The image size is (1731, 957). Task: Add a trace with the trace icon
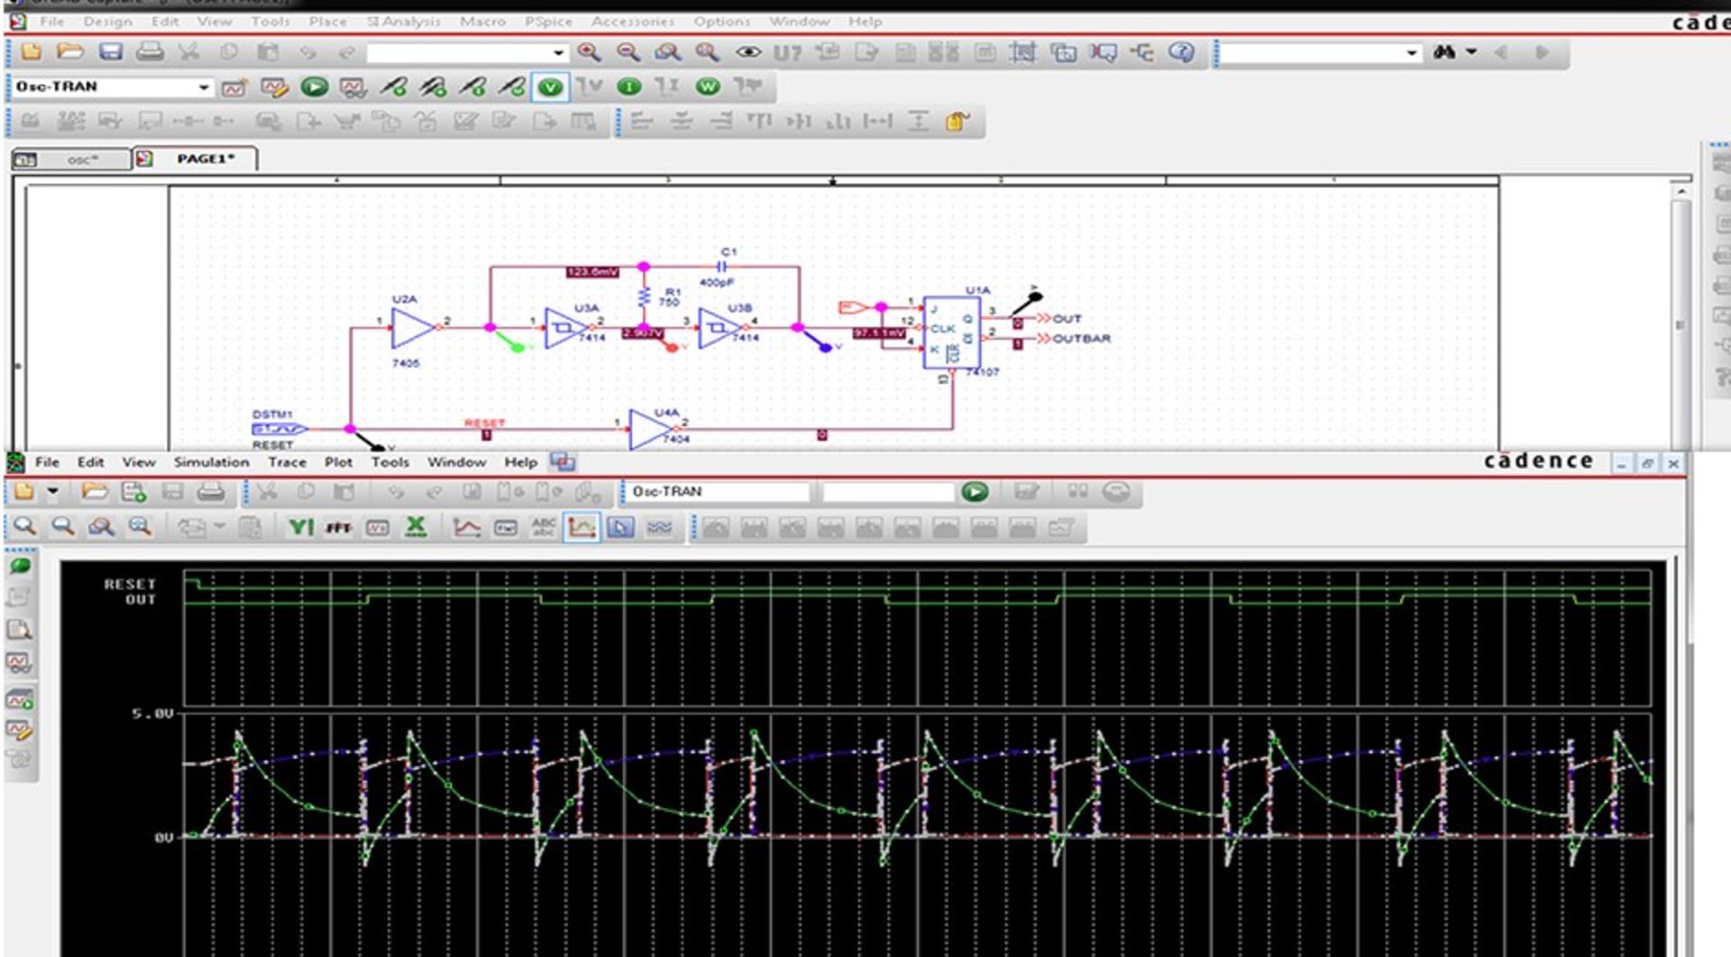click(x=466, y=527)
